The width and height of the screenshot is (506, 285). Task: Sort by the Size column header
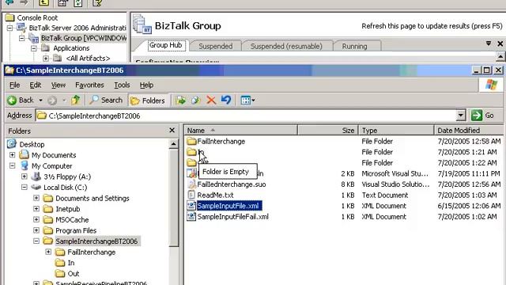pos(328,130)
